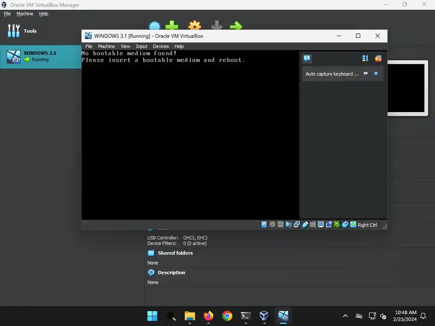Open taskbar Search magnifier

coord(171,316)
